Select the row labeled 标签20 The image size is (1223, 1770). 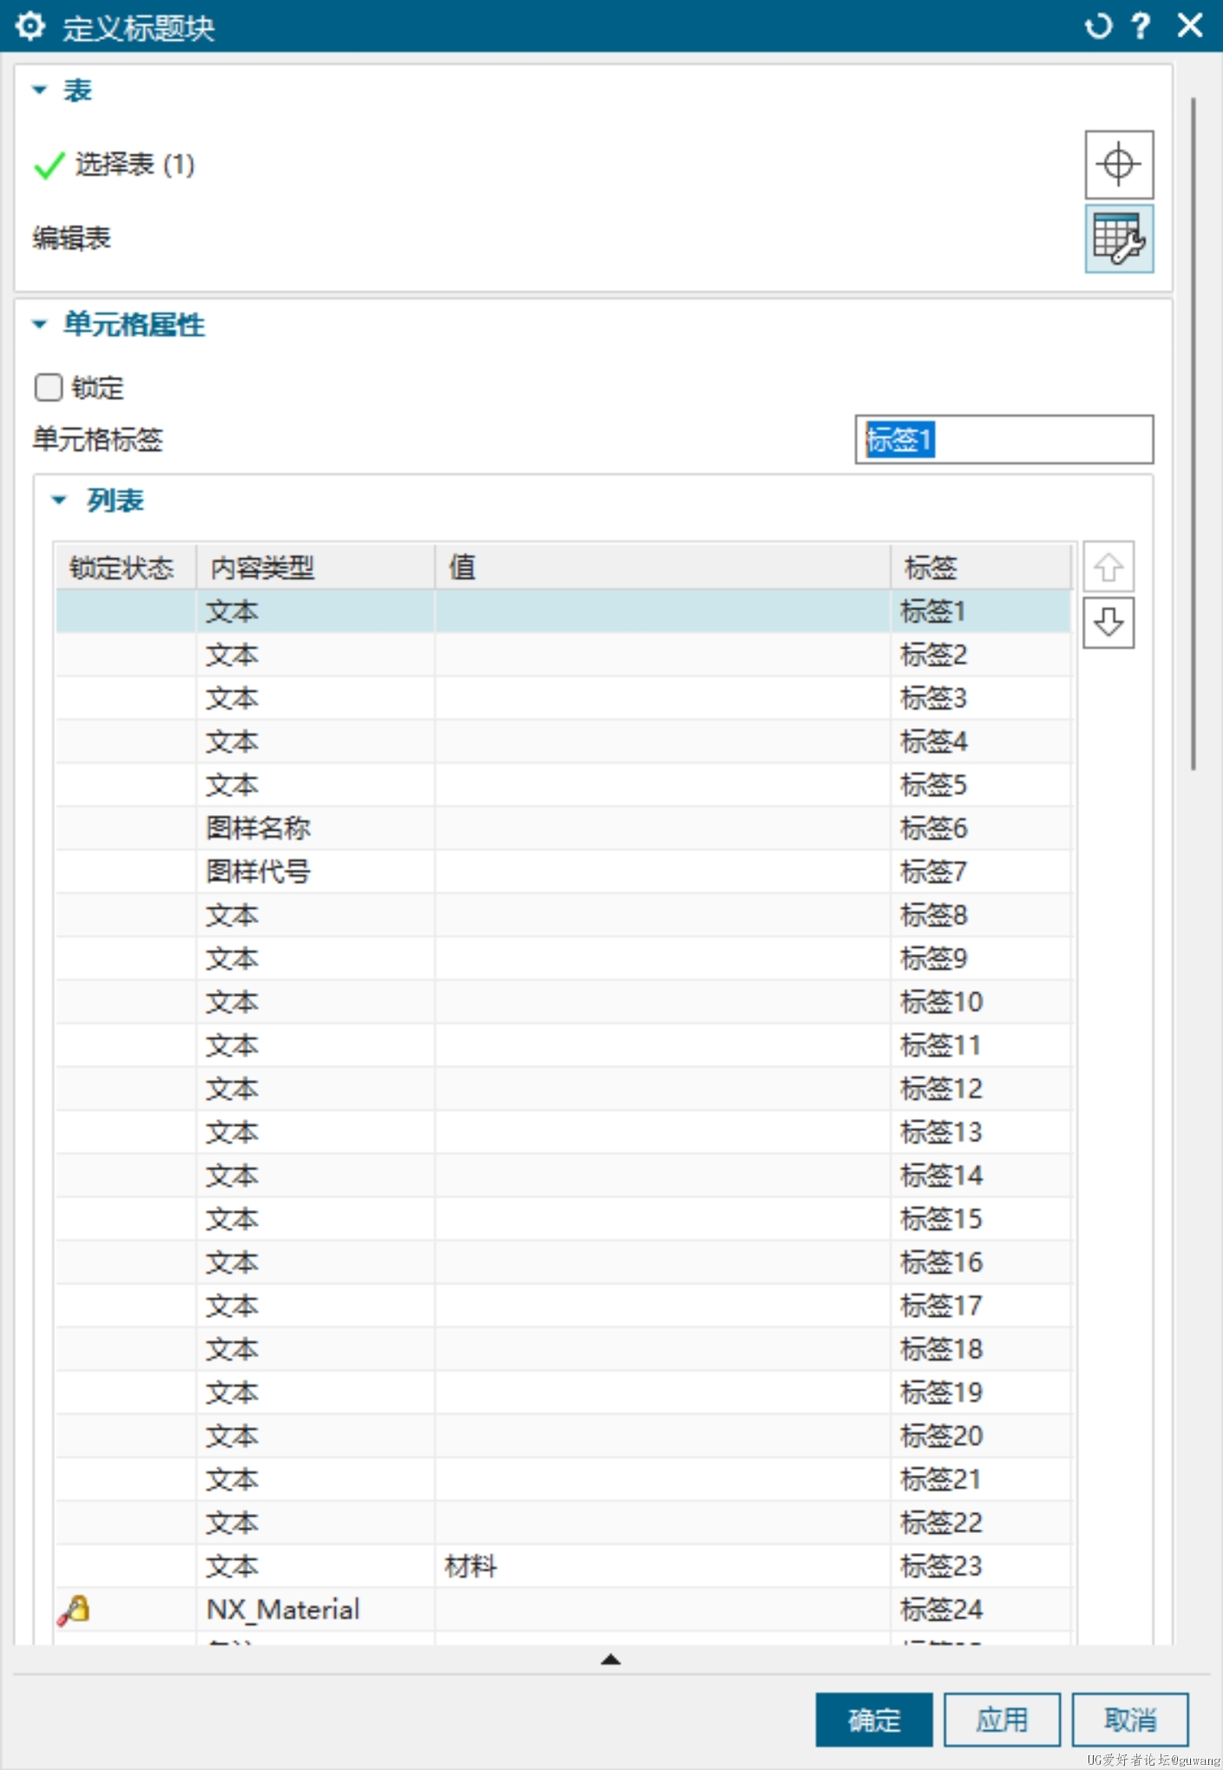pyautogui.click(x=563, y=1436)
